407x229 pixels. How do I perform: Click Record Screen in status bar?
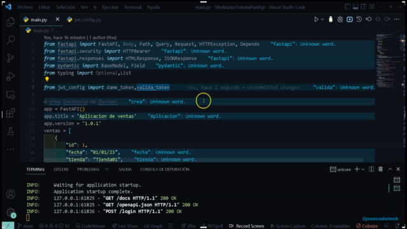[x=246, y=226]
